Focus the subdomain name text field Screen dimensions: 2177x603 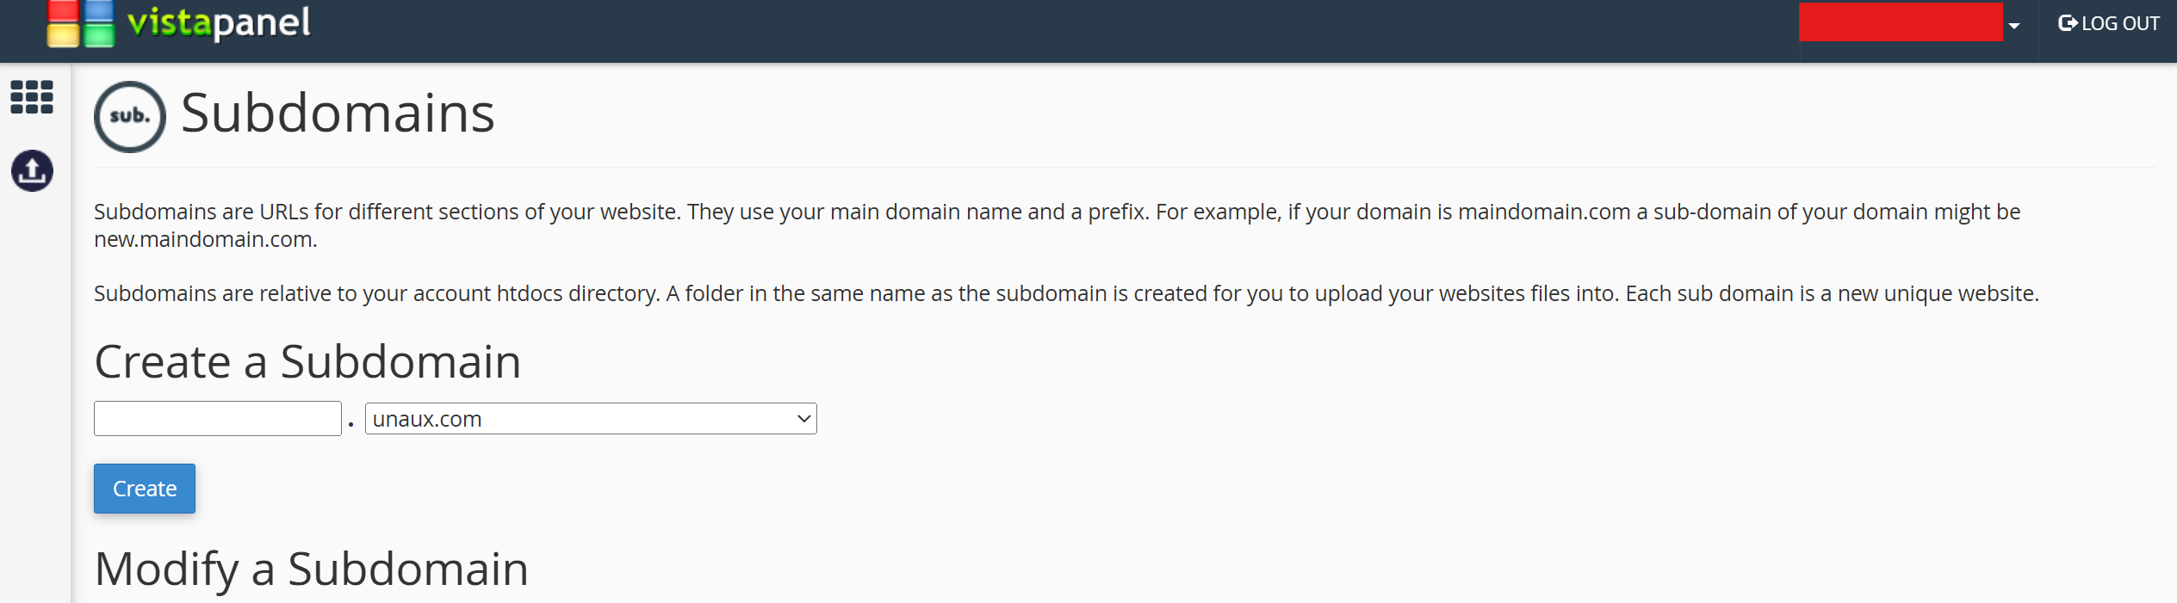(217, 419)
